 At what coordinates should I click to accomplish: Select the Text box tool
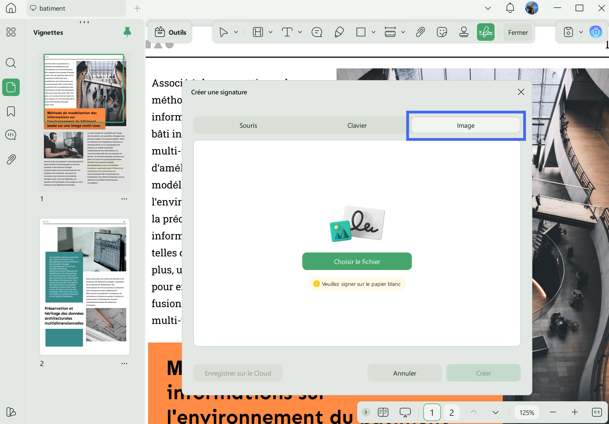tap(287, 32)
